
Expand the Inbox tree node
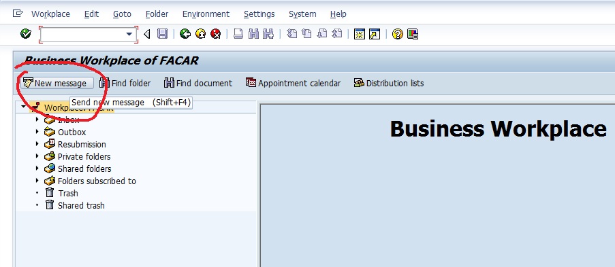pyautogui.click(x=37, y=120)
